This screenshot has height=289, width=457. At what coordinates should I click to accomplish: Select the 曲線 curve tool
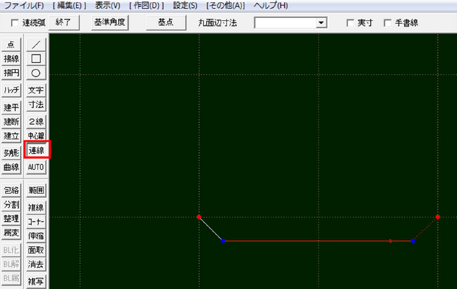pyautogui.click(x=11, y=167)
